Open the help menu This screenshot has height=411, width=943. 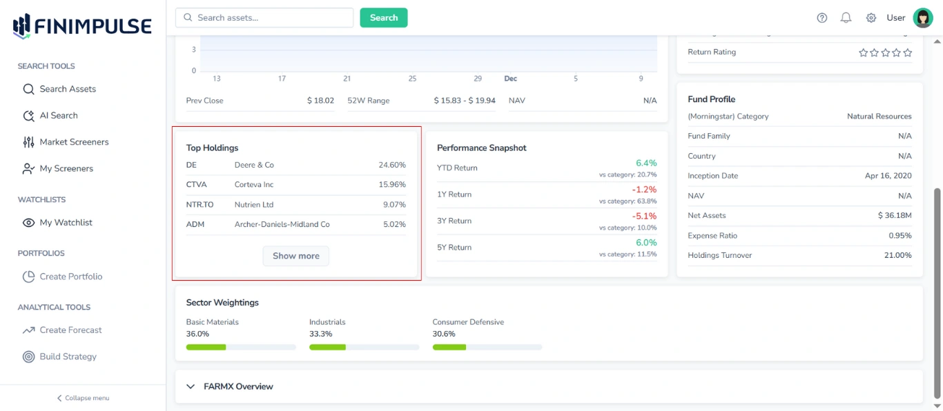point(822,17)
